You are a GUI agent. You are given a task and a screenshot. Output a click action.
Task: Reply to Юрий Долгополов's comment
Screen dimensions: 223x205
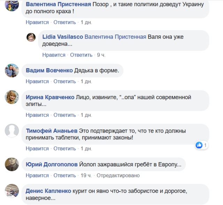64,175
